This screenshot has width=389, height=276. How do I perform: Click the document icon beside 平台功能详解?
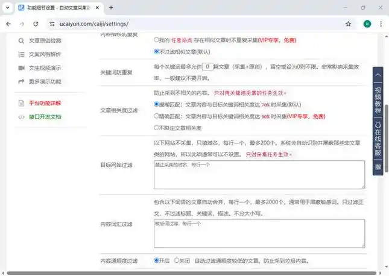(x=21, y=103)
